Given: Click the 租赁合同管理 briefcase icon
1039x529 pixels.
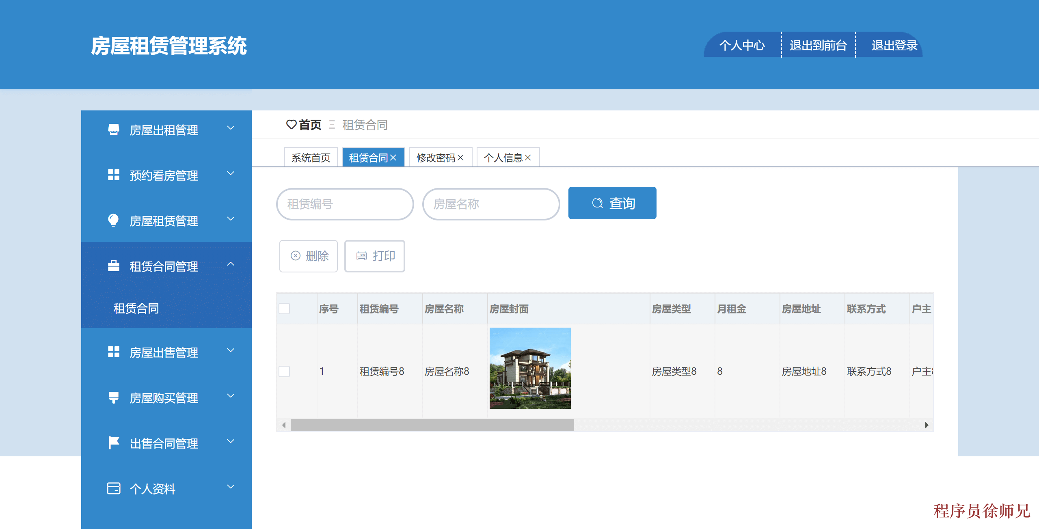Looking at the screenshot, I should [x=114, y=266].
